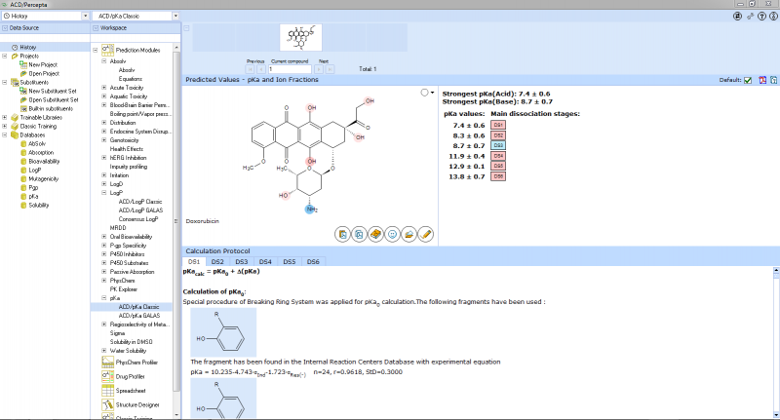The image size is (780, 420).
Task: Click the pink HO group near the amino sugar
Action: (x=283, y=195)
